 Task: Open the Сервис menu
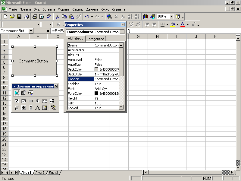(x=78, y=9)
